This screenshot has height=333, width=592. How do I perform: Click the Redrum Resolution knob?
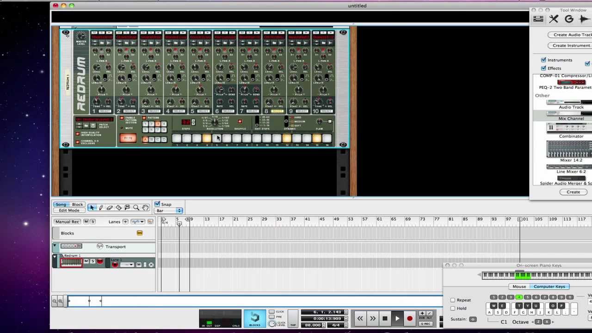pyautogui.click(x=215, y=122)
